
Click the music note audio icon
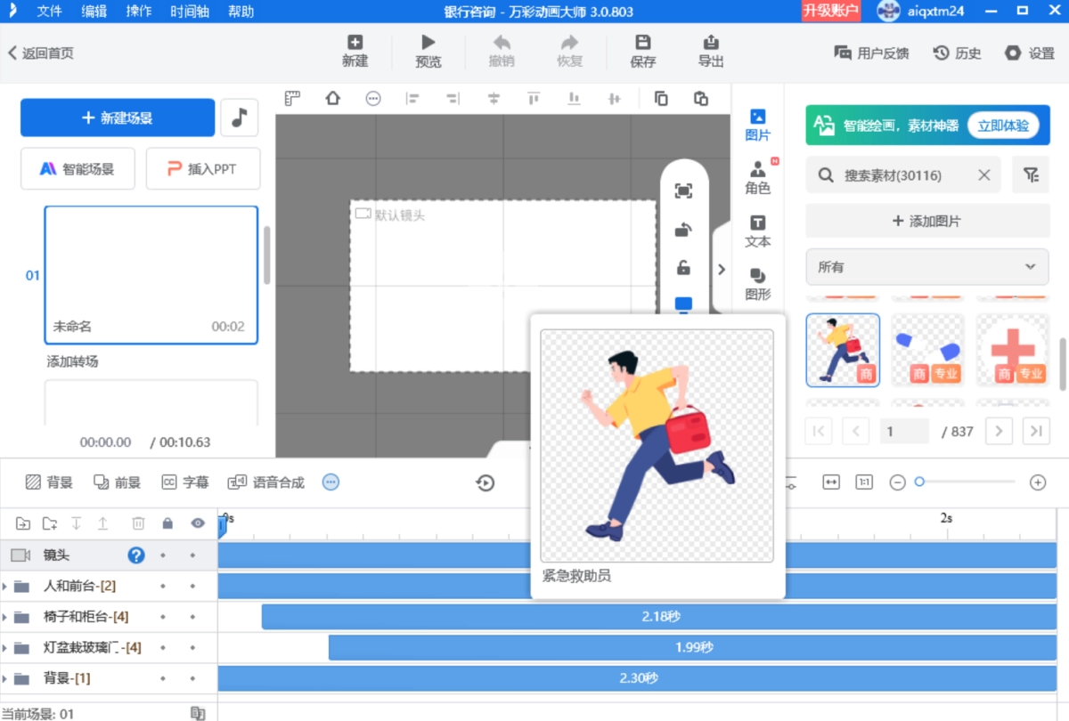[239, 117]
